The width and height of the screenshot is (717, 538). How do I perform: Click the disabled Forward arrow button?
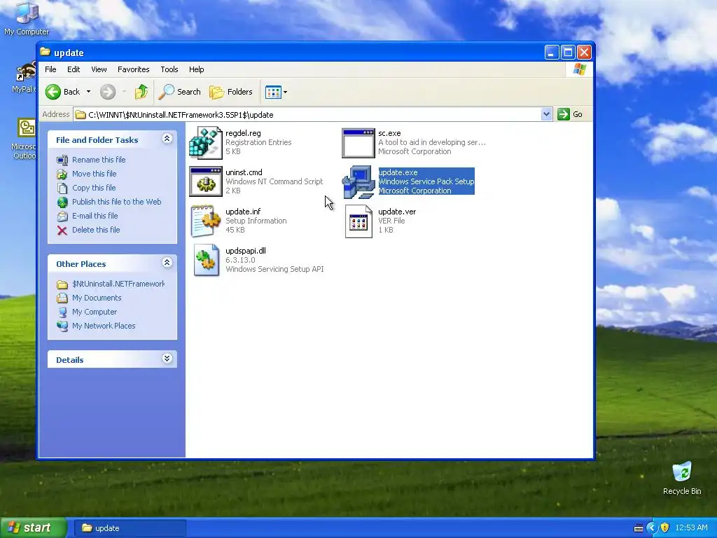coord(108,92)
